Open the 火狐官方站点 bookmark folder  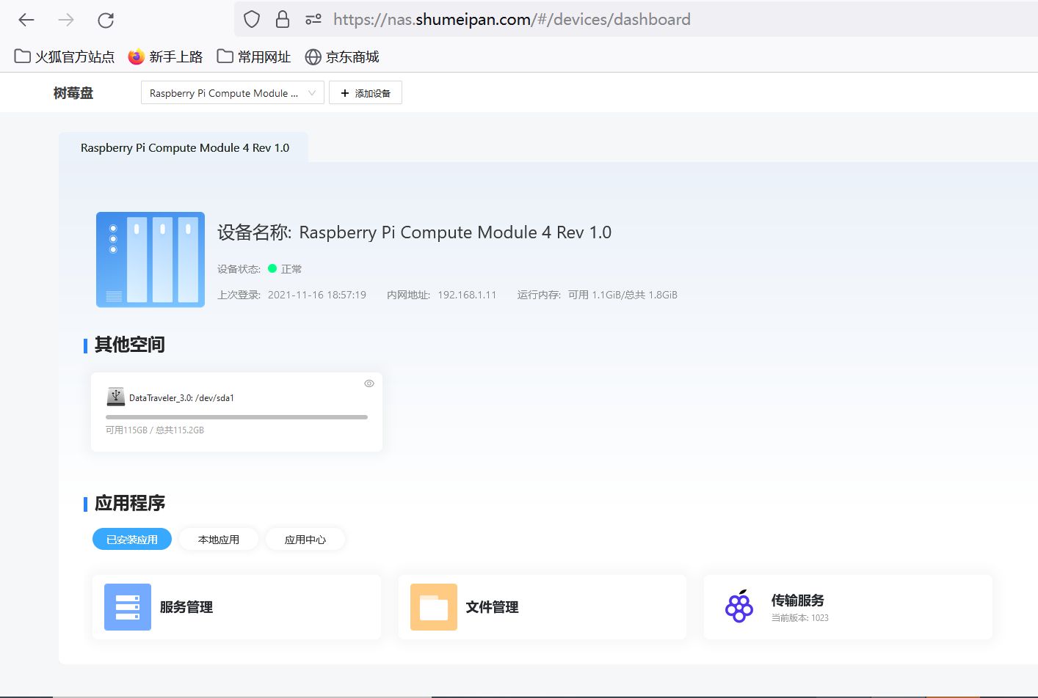pyautogui.click(x=65, y=56)
